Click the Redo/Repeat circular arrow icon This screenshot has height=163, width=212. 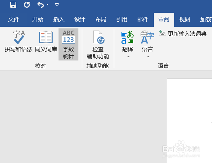(27, 5)
